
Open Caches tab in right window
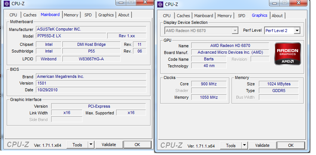pos(183,16)
